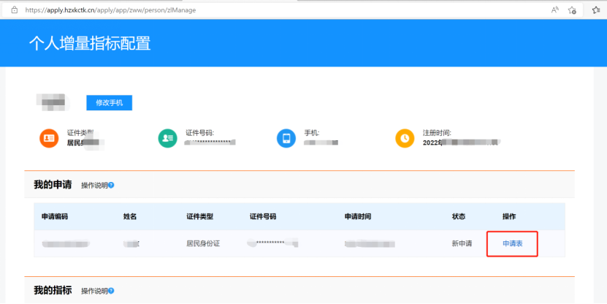Click the green ID number icon

pyautogui.click(x=167, y=137)
